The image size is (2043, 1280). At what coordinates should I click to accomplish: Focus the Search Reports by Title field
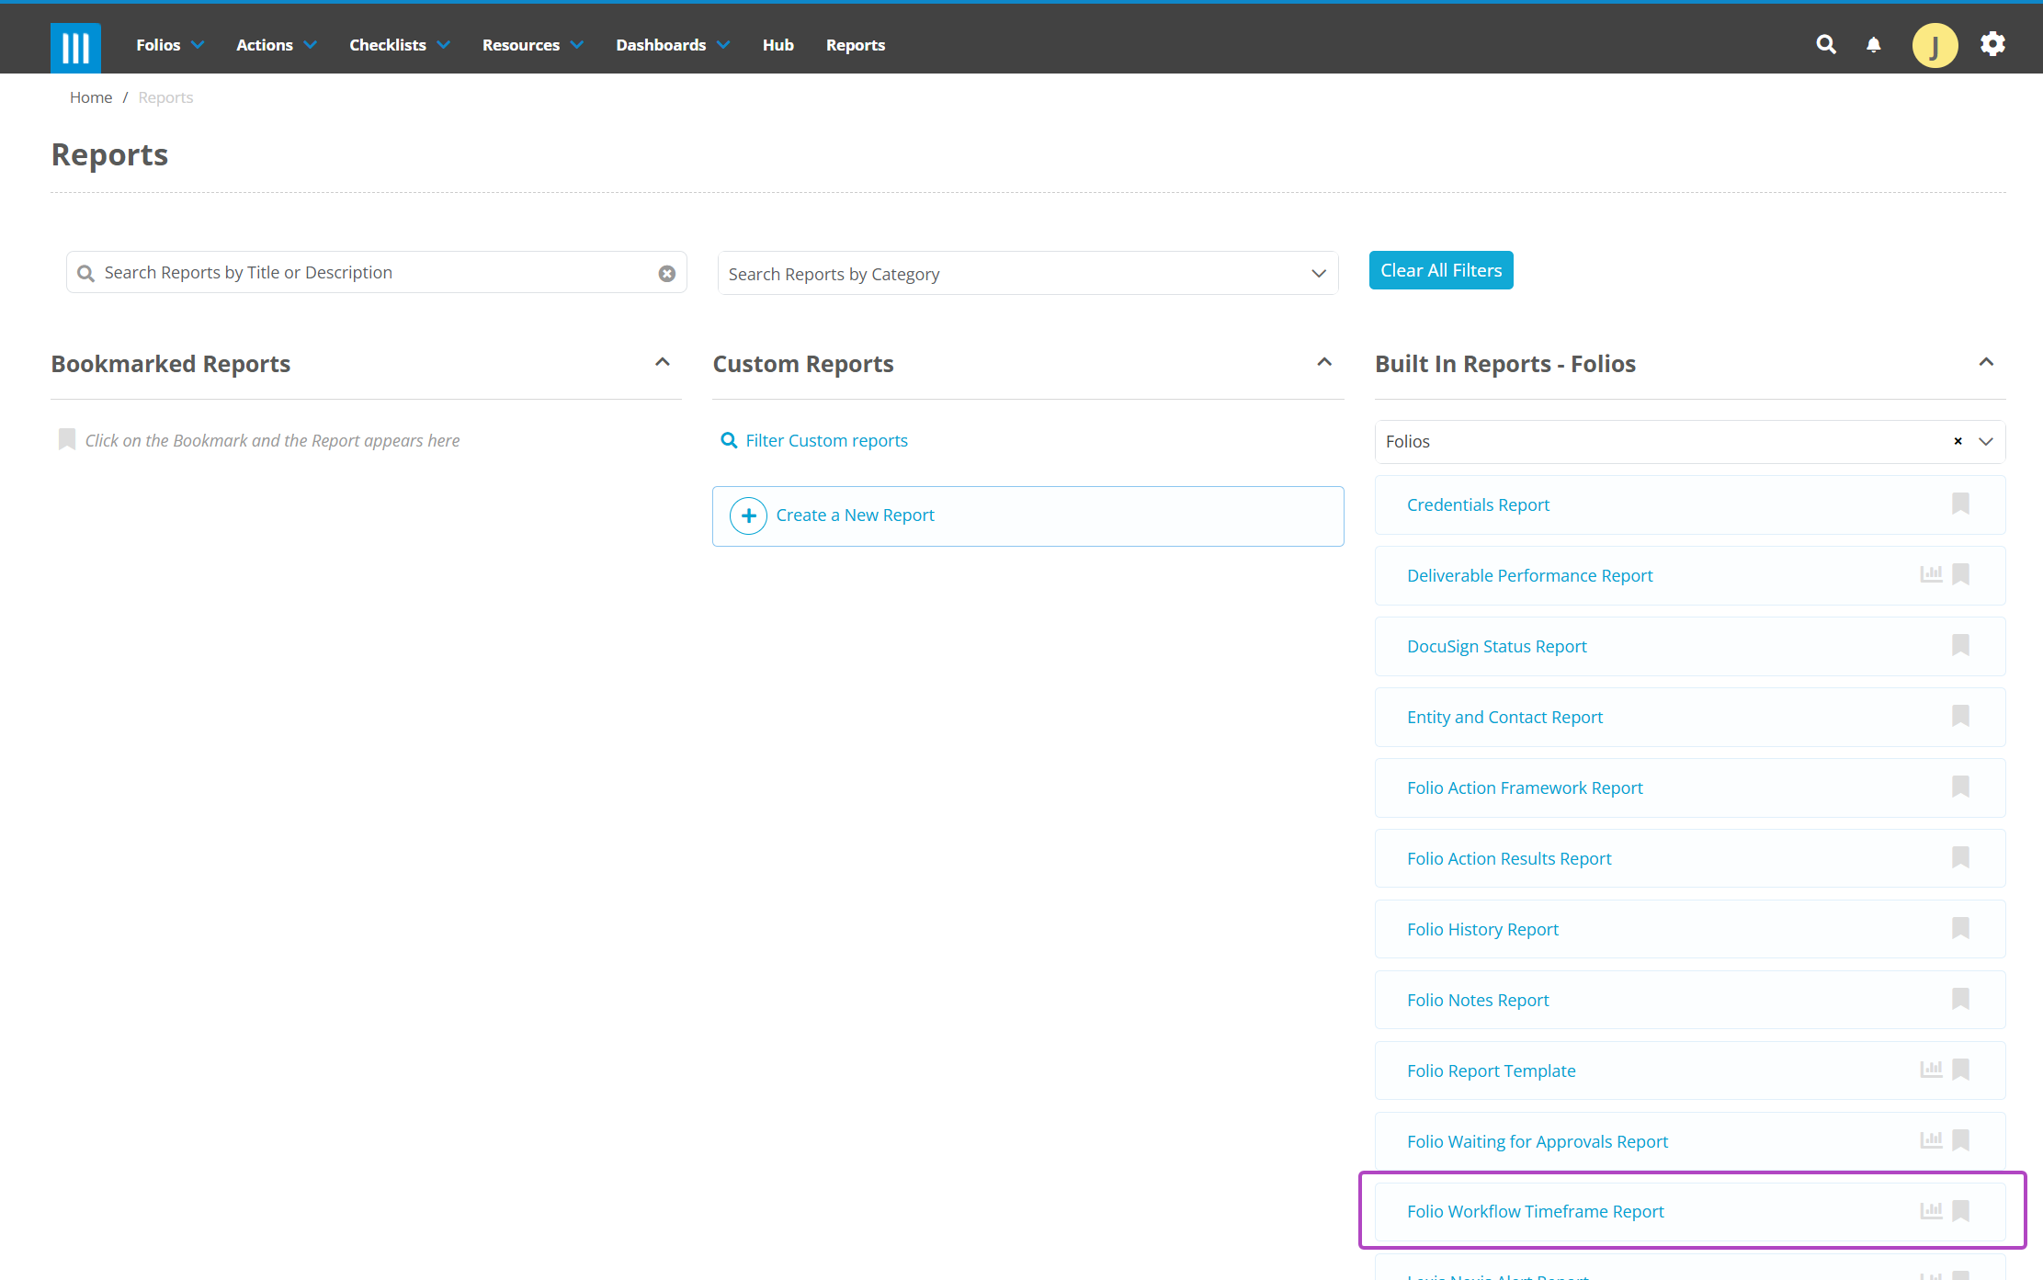click(377, 273)
